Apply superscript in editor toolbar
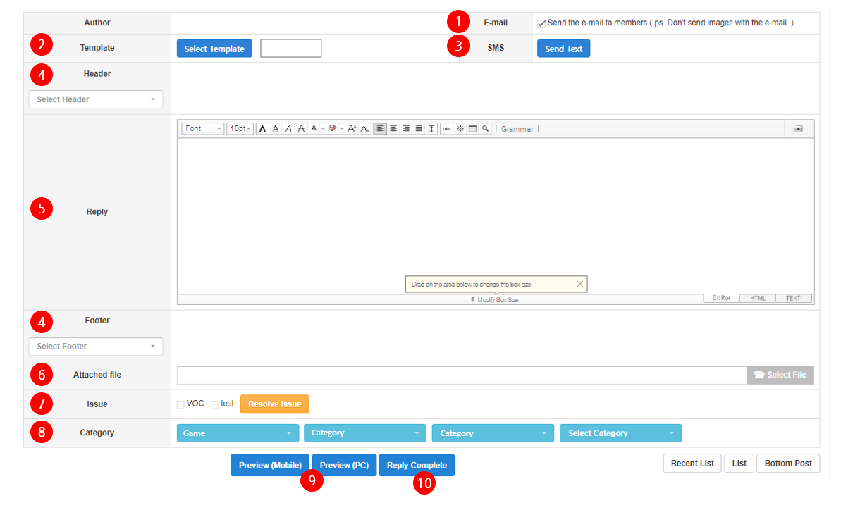The image size is (860, 510). point(352,129)
